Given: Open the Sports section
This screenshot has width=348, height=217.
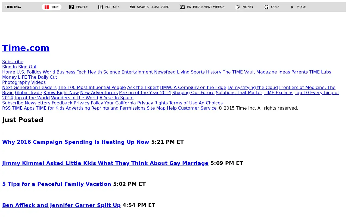Looking at the screenshot, I should (x=198, y=72).
